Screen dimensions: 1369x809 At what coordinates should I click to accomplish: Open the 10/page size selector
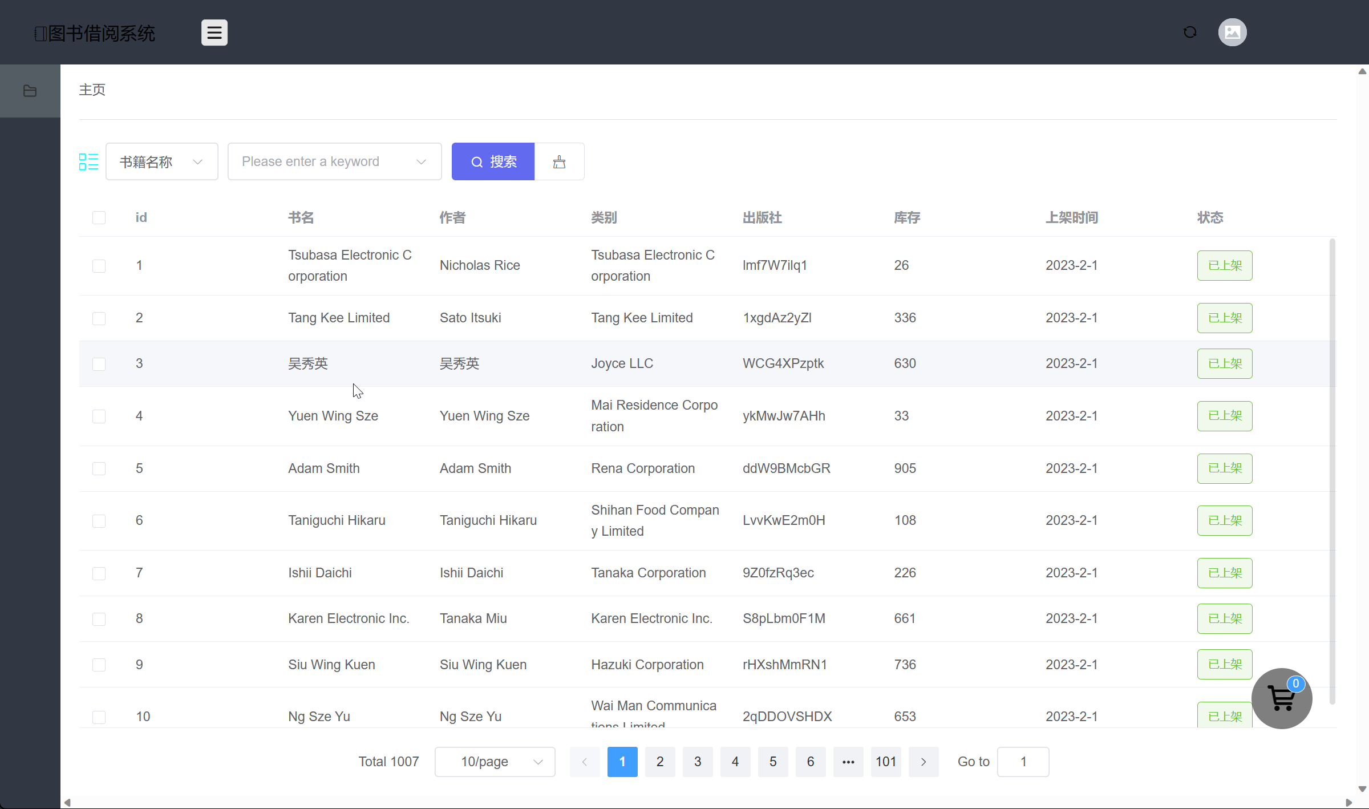[x=495, y=762]
